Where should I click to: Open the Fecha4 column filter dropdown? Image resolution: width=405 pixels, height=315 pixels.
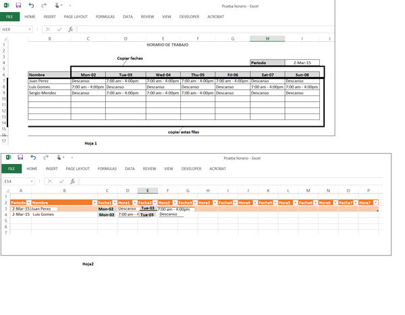pyautogui.click(x=236, y=202)
